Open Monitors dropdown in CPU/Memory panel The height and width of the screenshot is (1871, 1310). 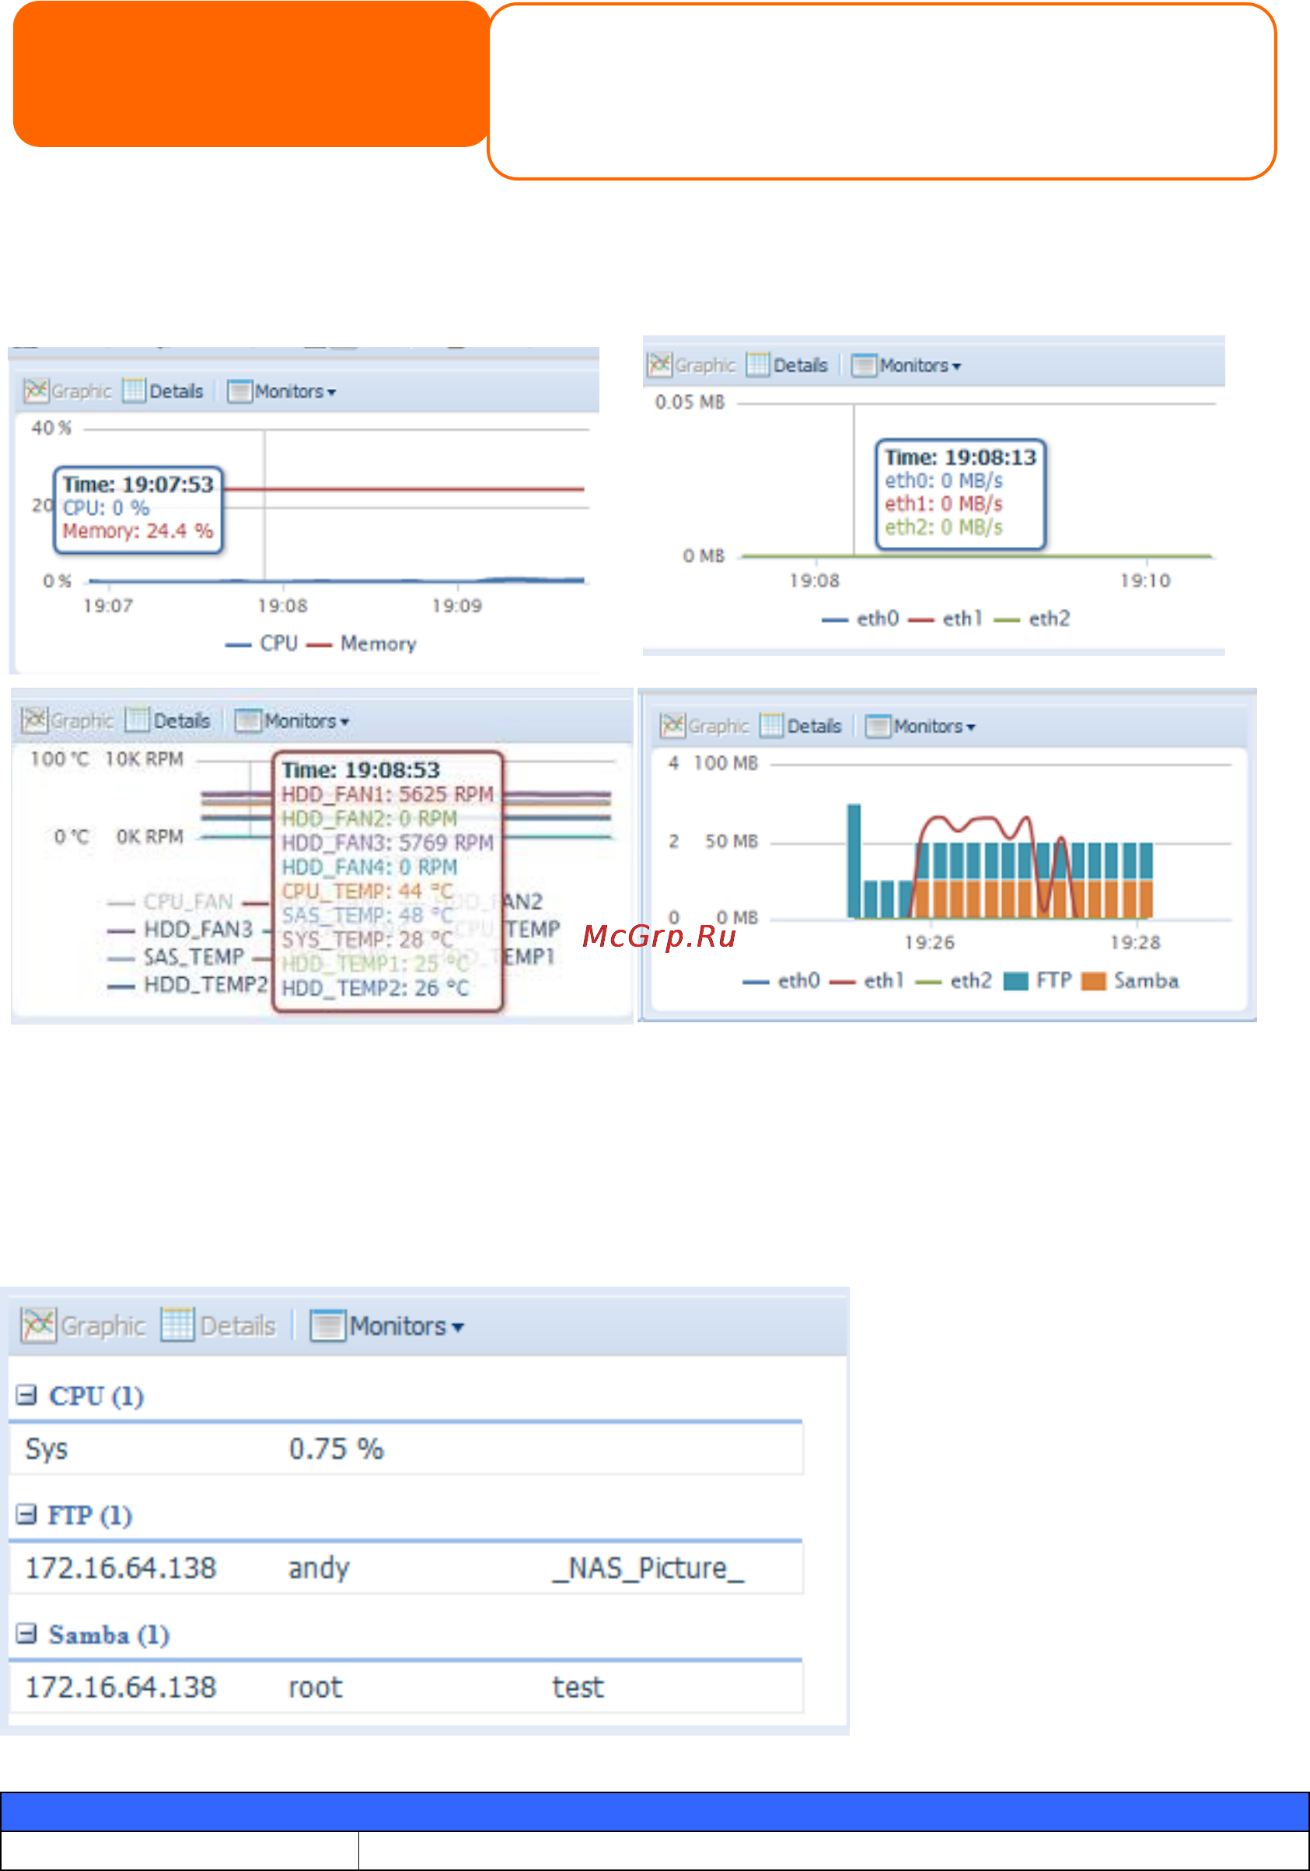coord(281,391)
